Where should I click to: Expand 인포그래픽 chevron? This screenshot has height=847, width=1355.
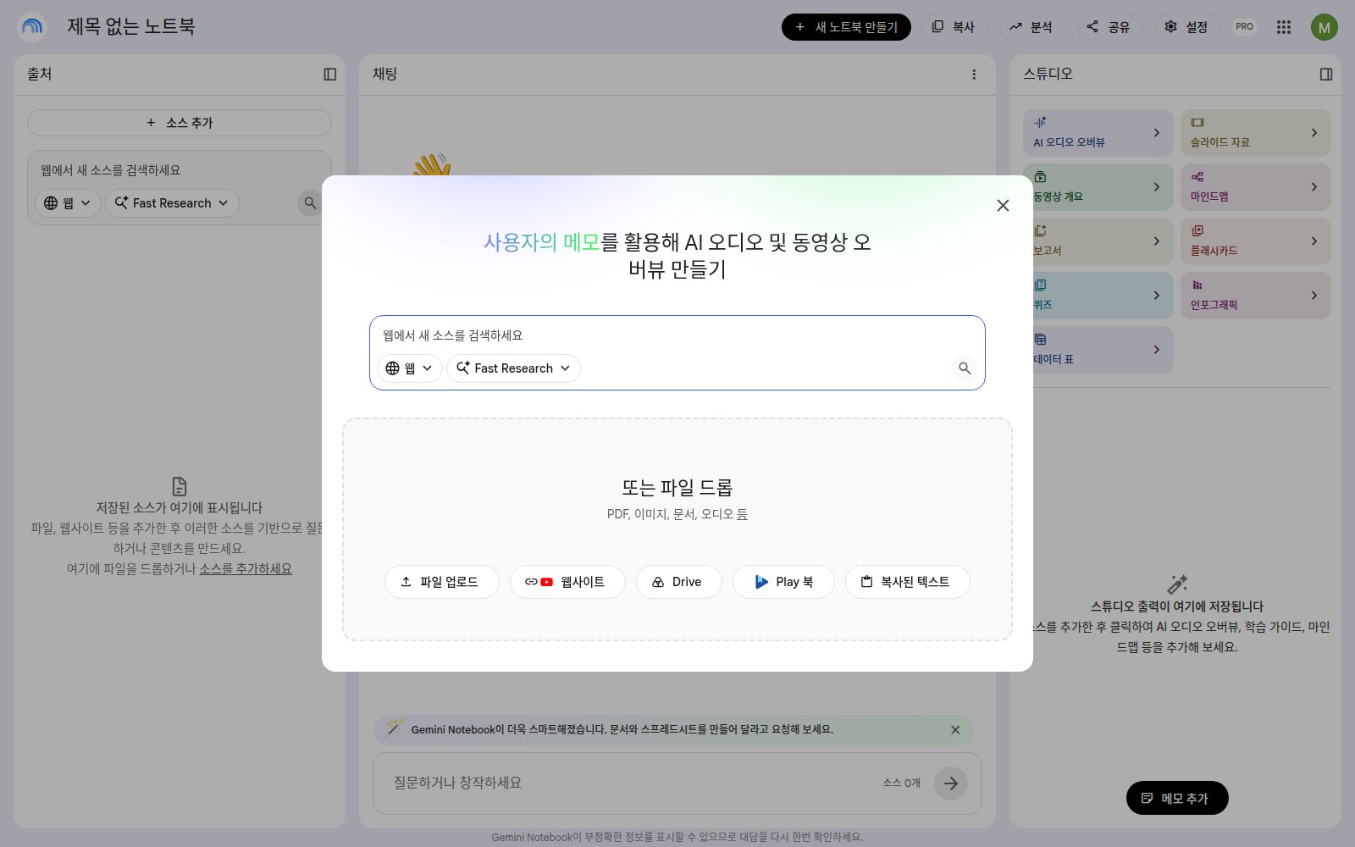pyautogui.click(x=1314, y=296)
